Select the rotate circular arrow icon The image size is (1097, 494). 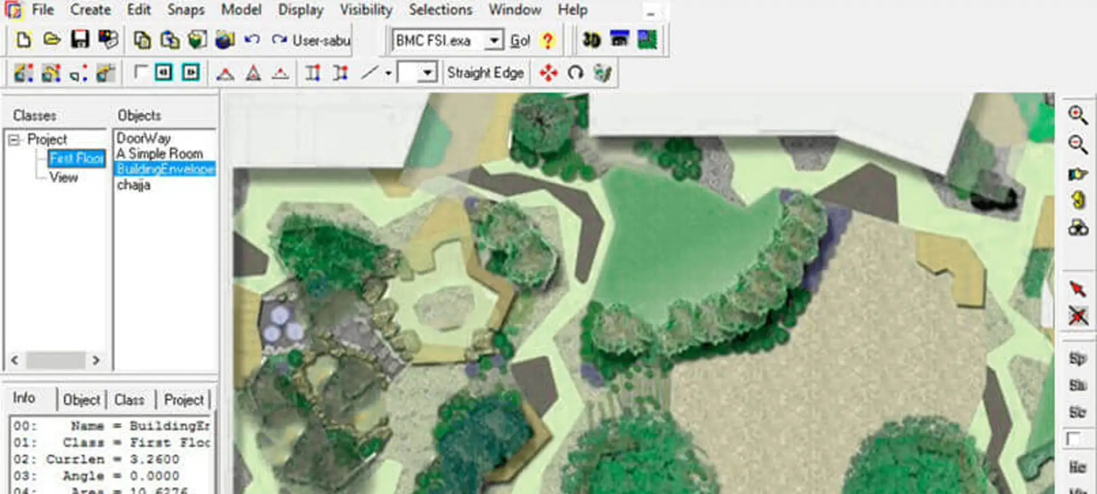tap(575, 73)
